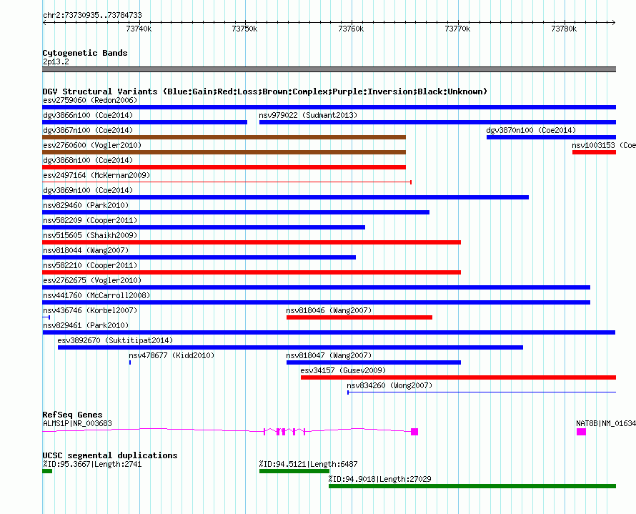The width and height of the screenshot is (636, 514).
Task: Open nsv834260 (Wong2007) variant label
Action: point(389,385)
